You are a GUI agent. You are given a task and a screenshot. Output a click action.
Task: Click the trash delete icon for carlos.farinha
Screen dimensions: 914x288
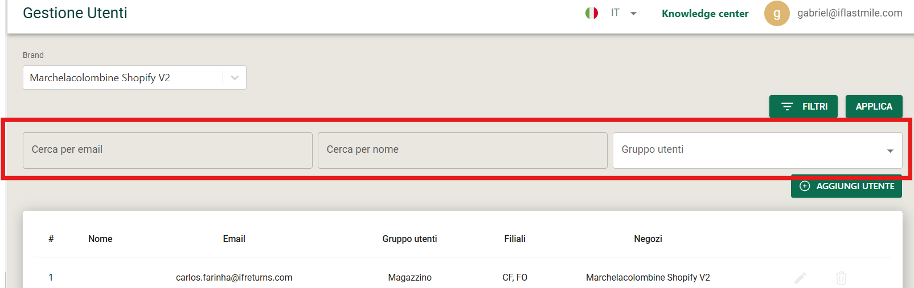pyautogui.click(x=841, y=278)
